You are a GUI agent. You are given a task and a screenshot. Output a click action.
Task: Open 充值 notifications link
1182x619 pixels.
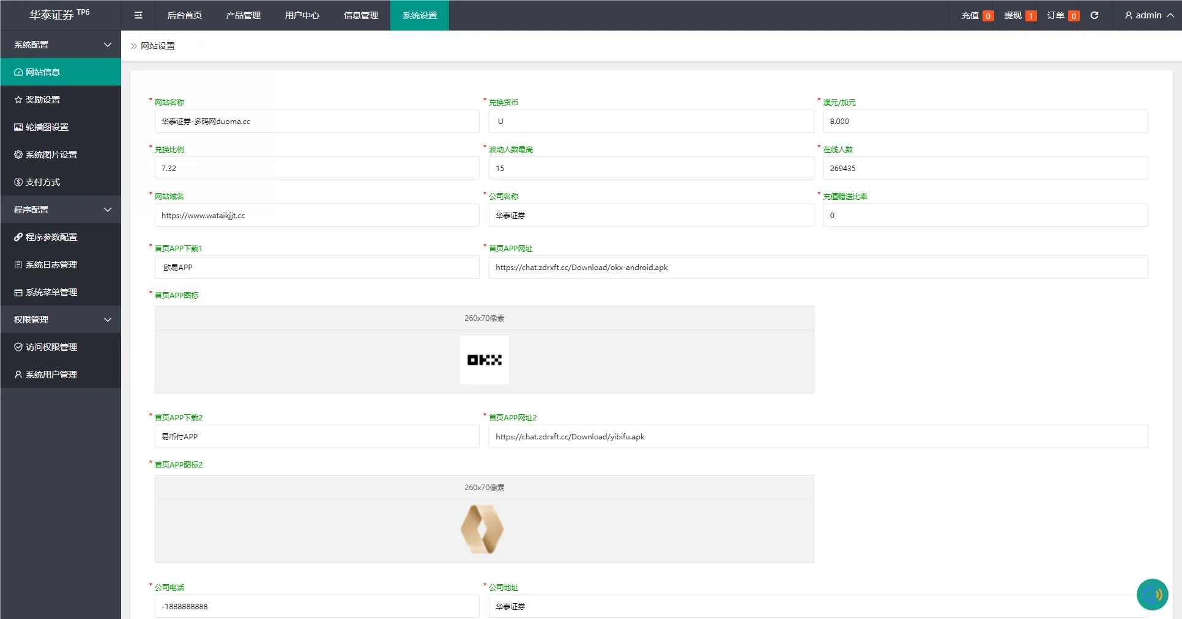tap(976, 15)
